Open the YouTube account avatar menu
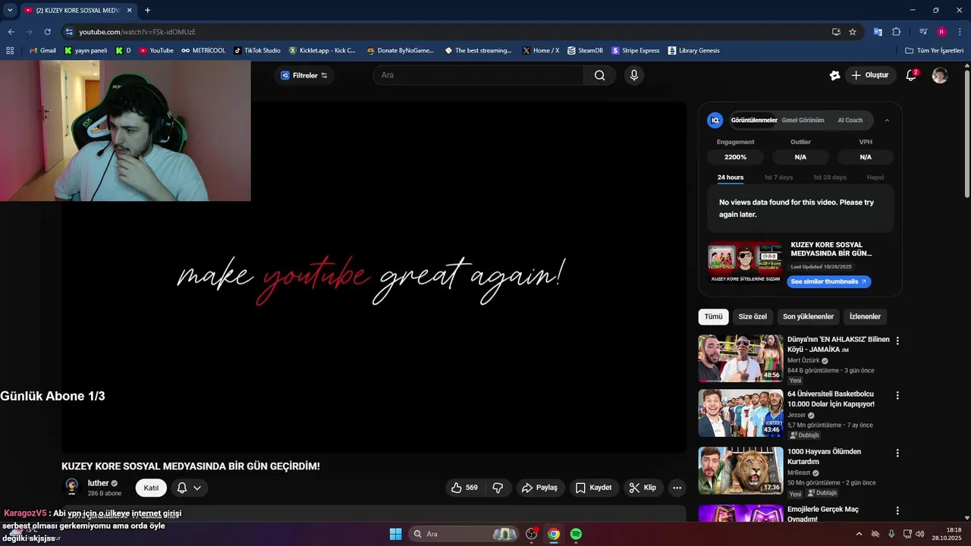This screenshot has width=971, height=546. coord(940,75)
